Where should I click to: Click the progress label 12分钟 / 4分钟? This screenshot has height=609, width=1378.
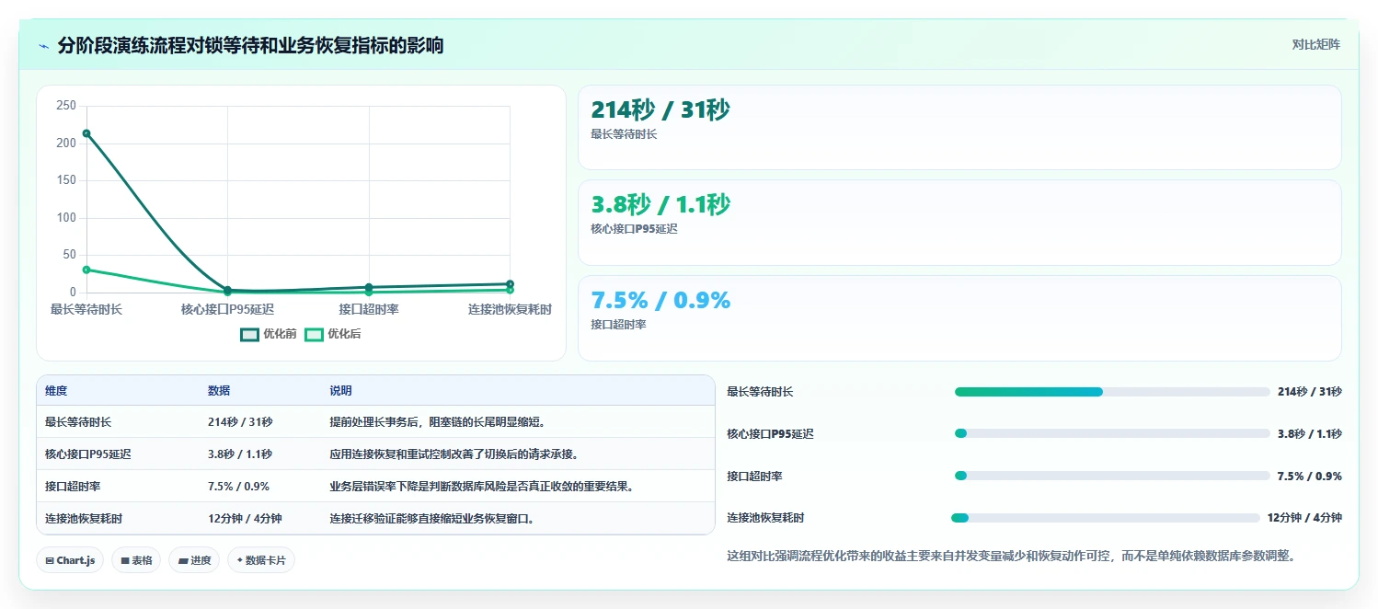coord(1304,518)
